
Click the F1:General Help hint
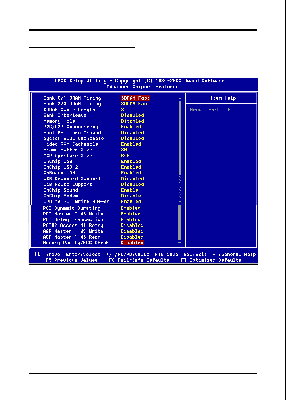tap(234, 254)
